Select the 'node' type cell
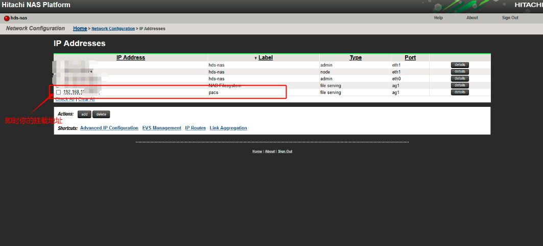Viewport: 543px width, 246px height. point(325,72)
